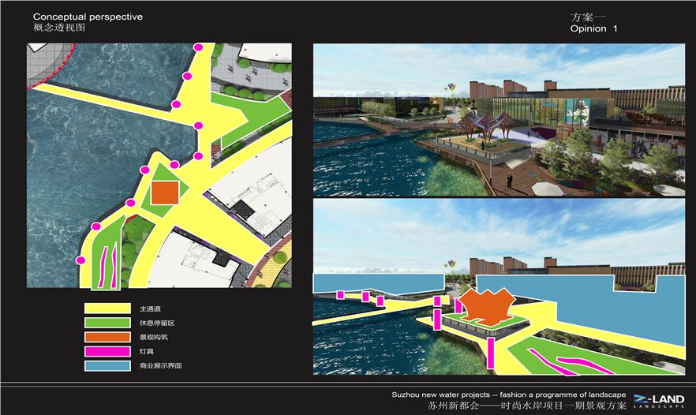Click the bottom-left magenta light dot on plan
Screen dimensions: 696x415
[80, 259]
